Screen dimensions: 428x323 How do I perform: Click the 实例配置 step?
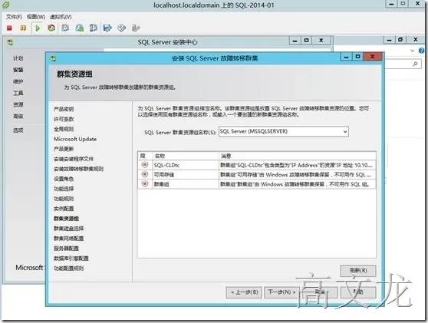[x=64, y=209]
